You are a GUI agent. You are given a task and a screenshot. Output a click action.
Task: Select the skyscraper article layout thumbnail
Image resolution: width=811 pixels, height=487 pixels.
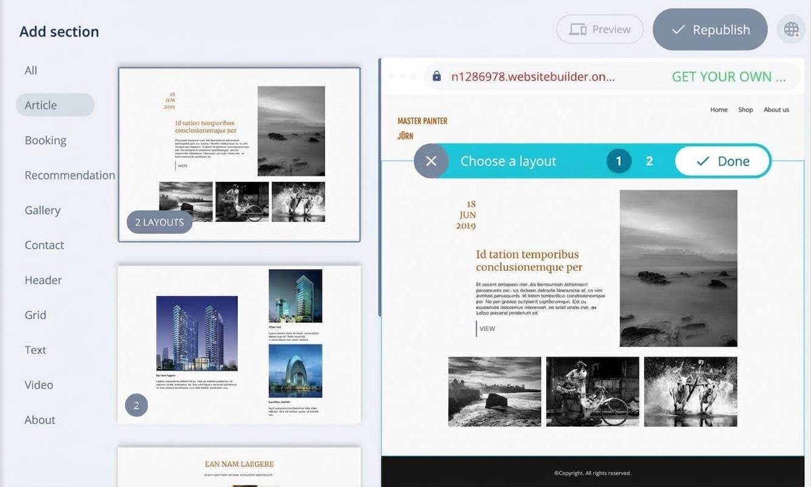click(x=239, y=344)
